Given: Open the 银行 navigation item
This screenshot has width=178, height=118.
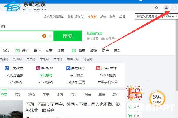Looking at the screenshot, I should 37,51.
